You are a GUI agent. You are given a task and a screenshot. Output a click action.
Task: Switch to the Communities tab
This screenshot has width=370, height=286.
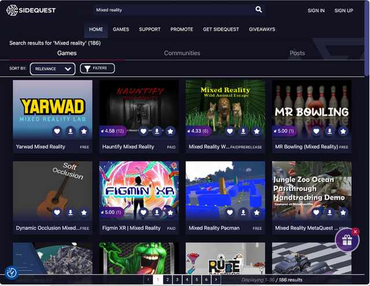(x=182, y=53)
